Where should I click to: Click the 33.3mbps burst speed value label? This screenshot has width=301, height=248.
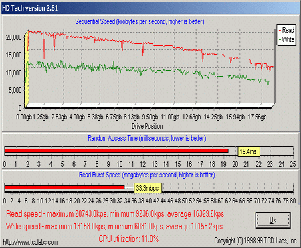(x=147, y=188)
